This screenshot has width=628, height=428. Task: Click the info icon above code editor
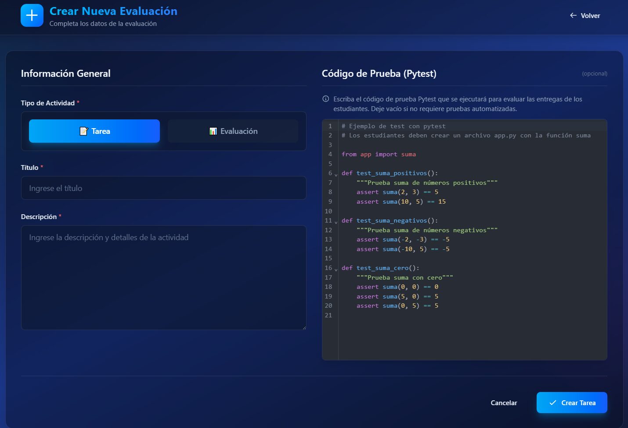(326, 99)
